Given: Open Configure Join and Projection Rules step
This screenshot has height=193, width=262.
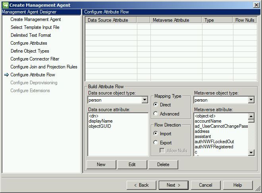Looking at the screenshot, I should [44, 67].
